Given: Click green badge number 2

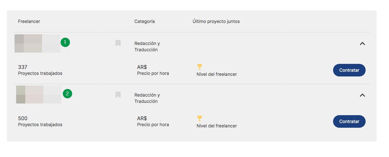Looking at the screenshot, I should tap(67, 93).
